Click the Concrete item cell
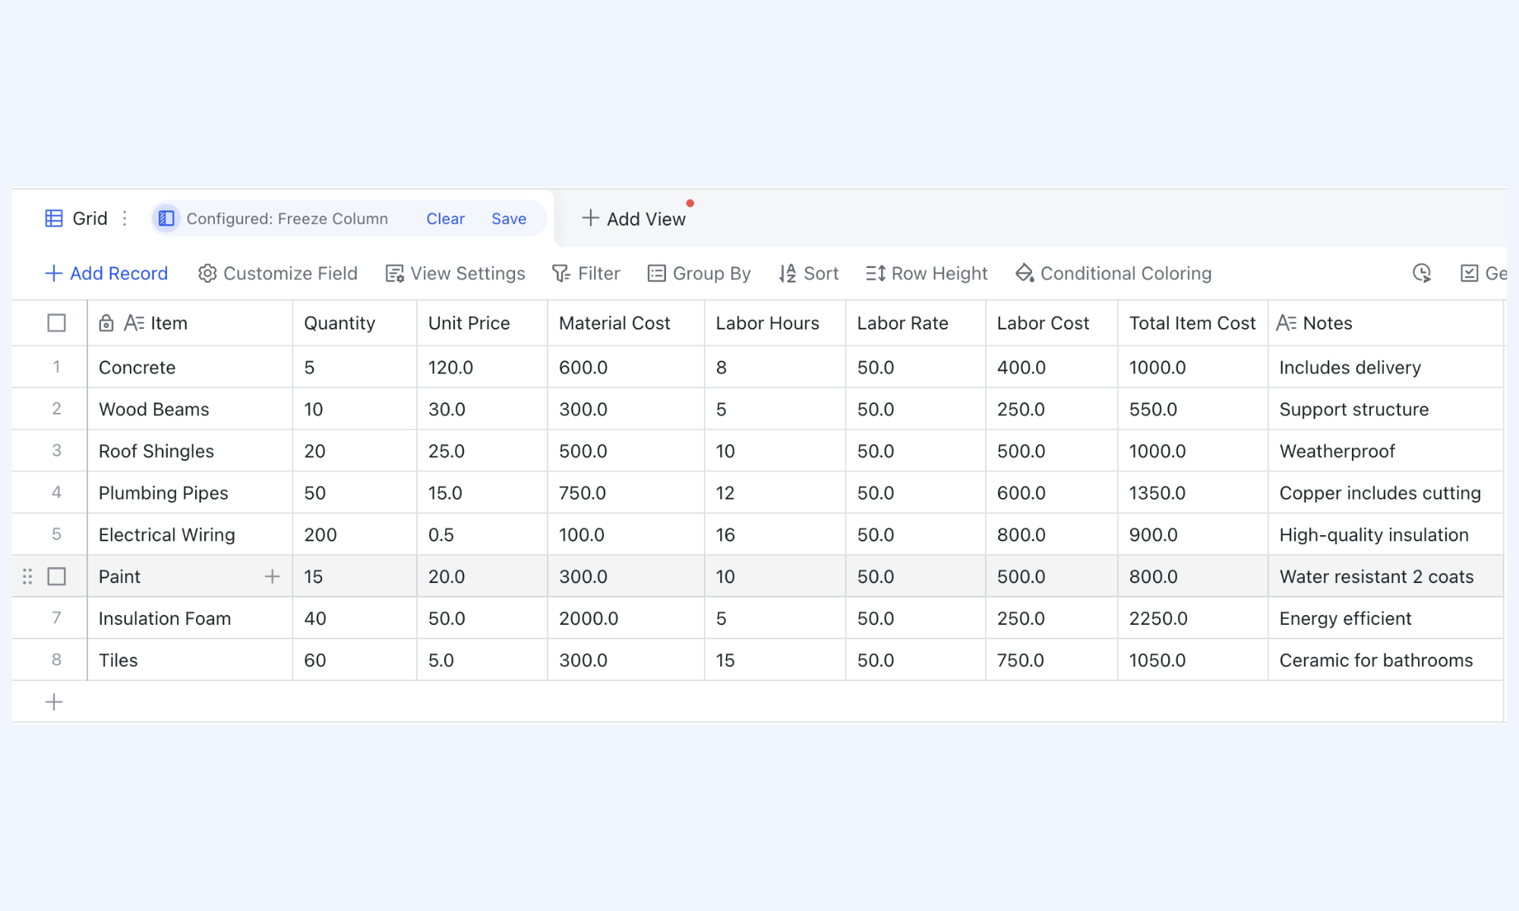1519x911 pixels. [x=190, y=367]
